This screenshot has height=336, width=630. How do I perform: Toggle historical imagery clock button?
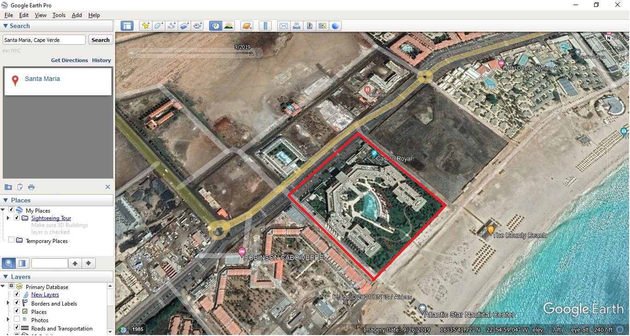tap(216, 26)
